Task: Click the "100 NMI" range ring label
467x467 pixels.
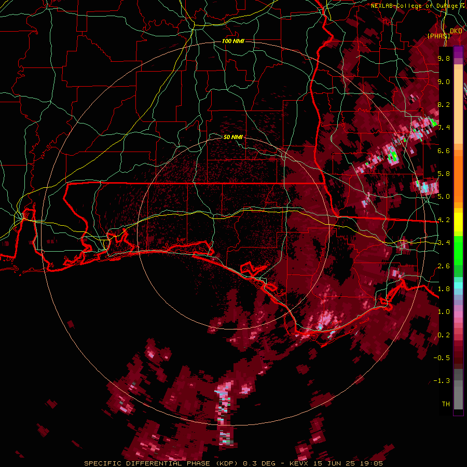Action: coord(233,41)
